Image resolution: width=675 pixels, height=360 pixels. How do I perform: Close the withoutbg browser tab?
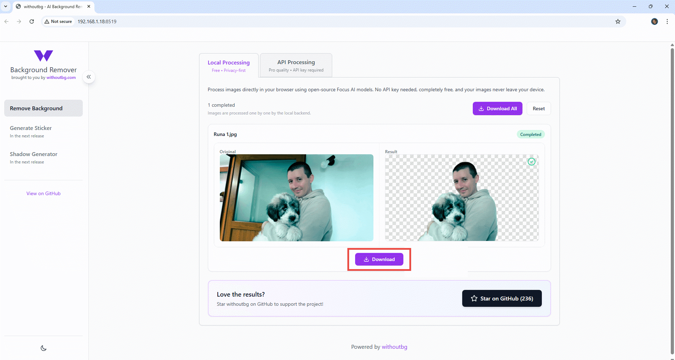[x=89, y=6]
